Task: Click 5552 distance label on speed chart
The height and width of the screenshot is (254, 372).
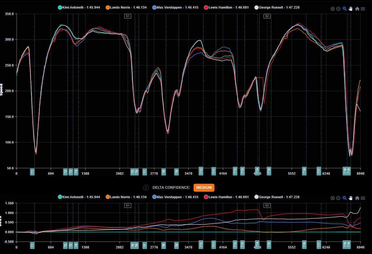Action: (291, 174)
